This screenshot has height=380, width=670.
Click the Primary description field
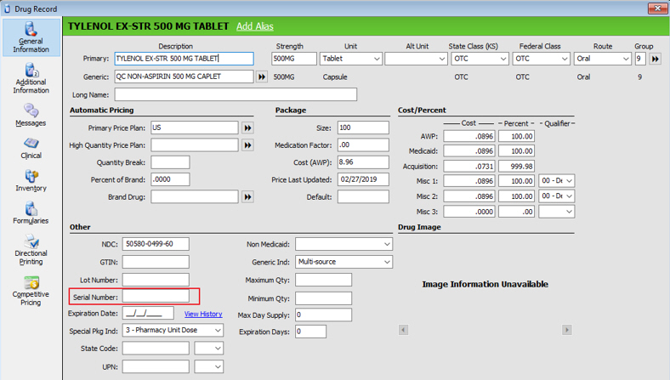click(x=185, y=59)
